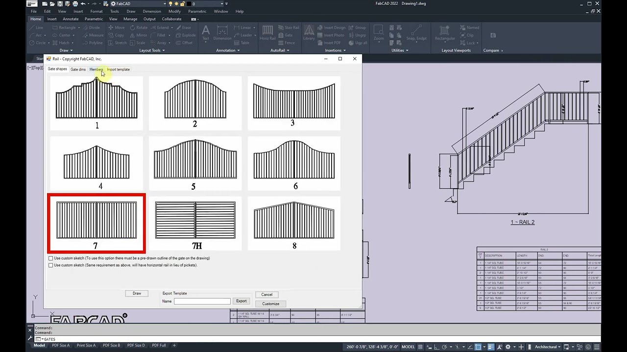The height and width of the screenshot is (352, 627).
Task: Toggle layer lock icon in top toolbar
Action: click(x=182, y=4)
